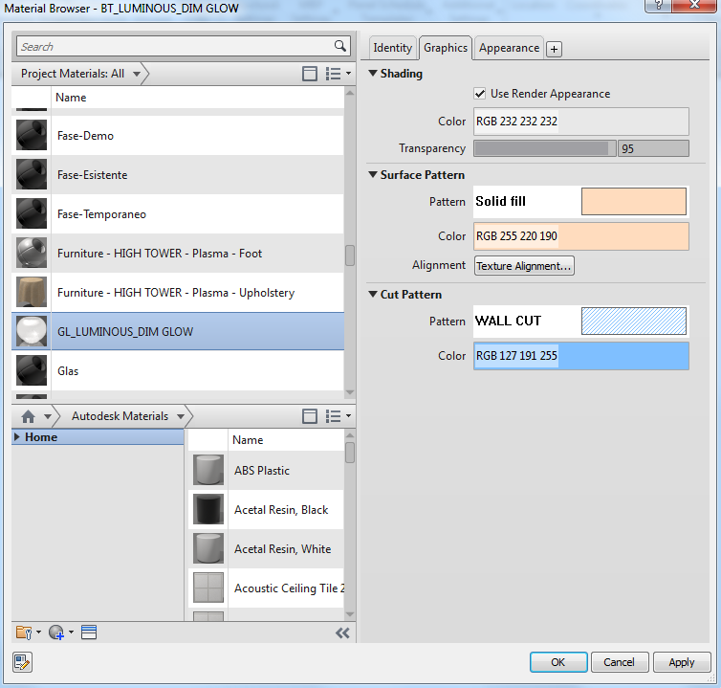Open the material editor icon at bottom-left
Image resolution: width=721 pixels, height=688 pixels.
coord(22,662)
